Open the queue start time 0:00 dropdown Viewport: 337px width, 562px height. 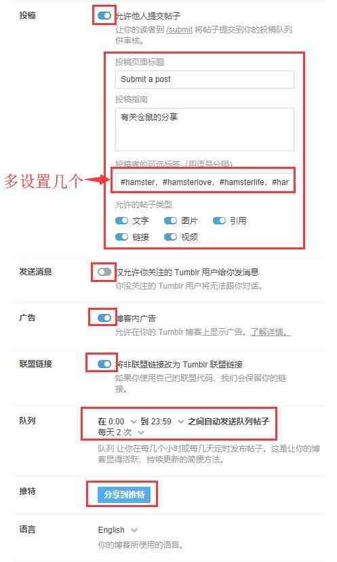[x=122, y=422]
